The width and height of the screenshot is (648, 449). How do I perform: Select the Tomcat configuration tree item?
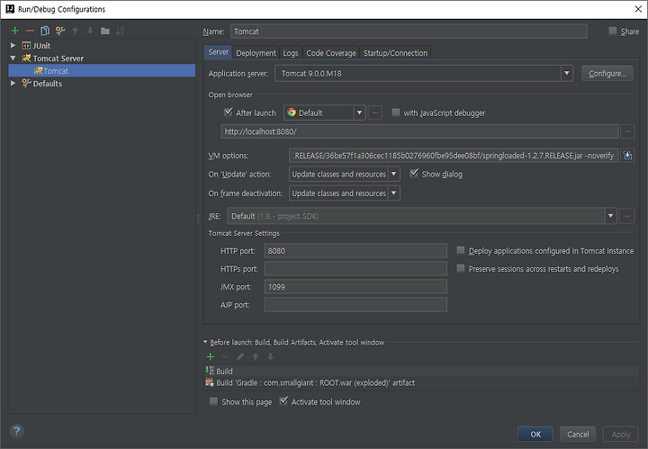pyautogui.click(x=102, y=70)
